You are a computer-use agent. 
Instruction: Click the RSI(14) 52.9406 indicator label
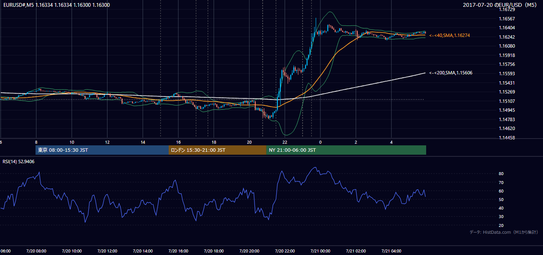19,161
